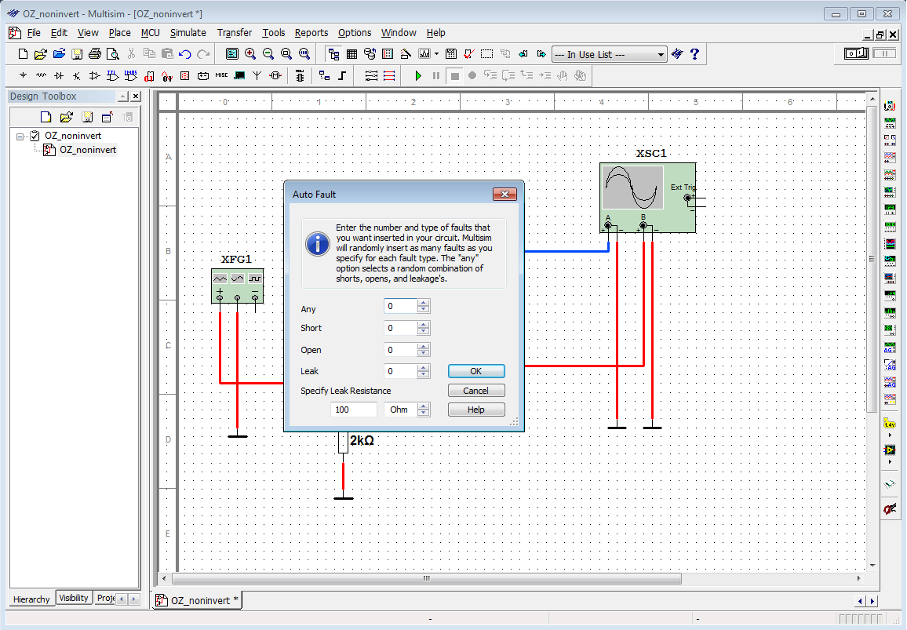Open the Place menu
This screenshot has height=630, width=907.
(120, 33)
